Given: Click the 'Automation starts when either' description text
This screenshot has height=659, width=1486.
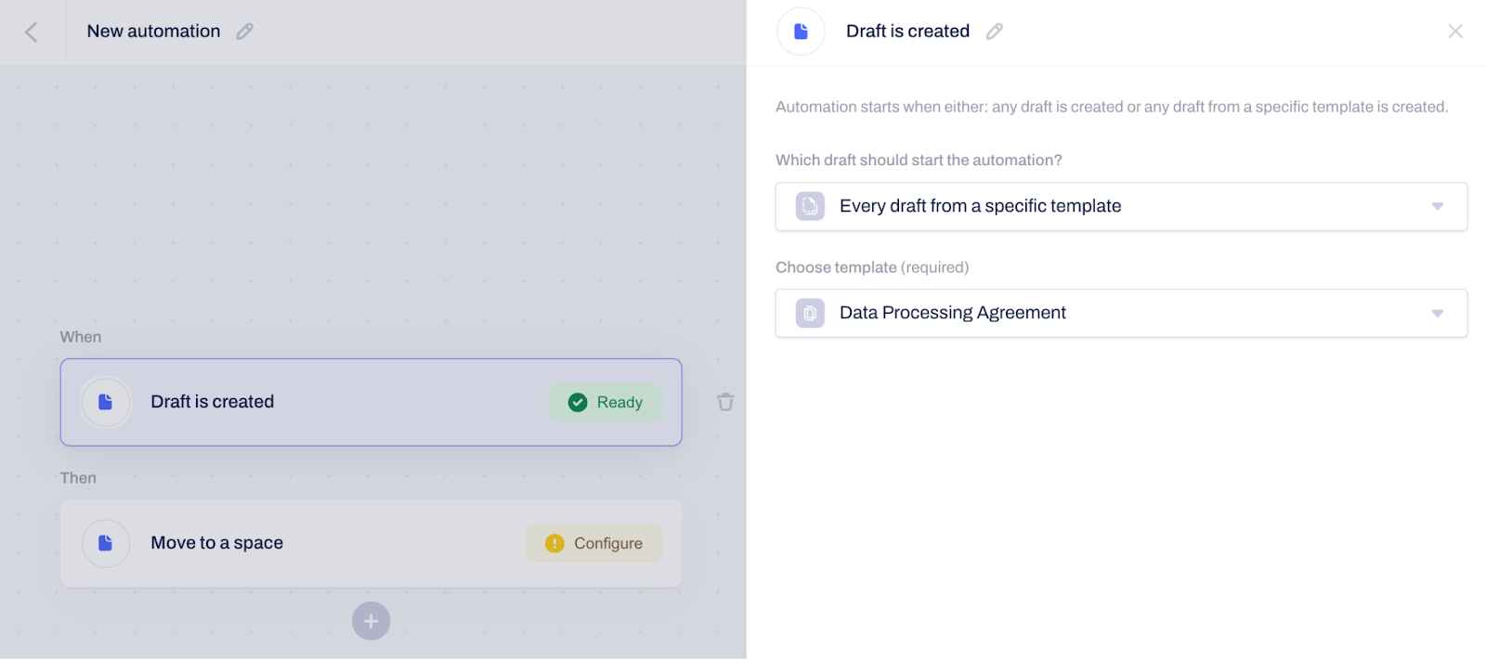Looking at the screenshot, I should coord(1112,107).
